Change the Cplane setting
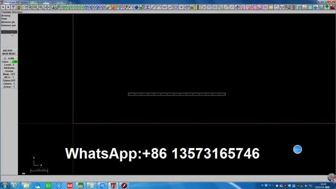336x189 pixels. pos(9,83)
